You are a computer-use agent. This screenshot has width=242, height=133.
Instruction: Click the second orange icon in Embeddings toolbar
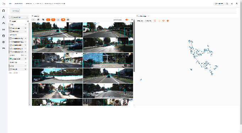click(159, 21)
